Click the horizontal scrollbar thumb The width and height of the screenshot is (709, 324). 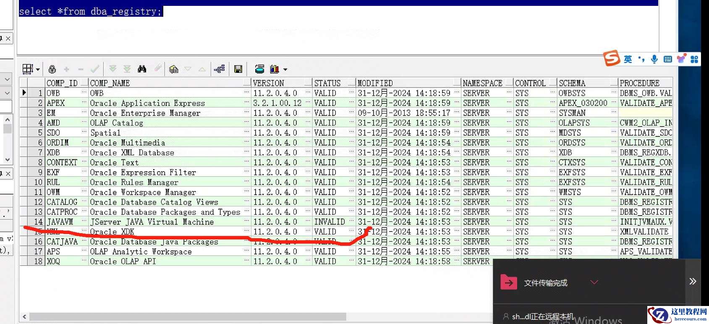coord(188,317)
